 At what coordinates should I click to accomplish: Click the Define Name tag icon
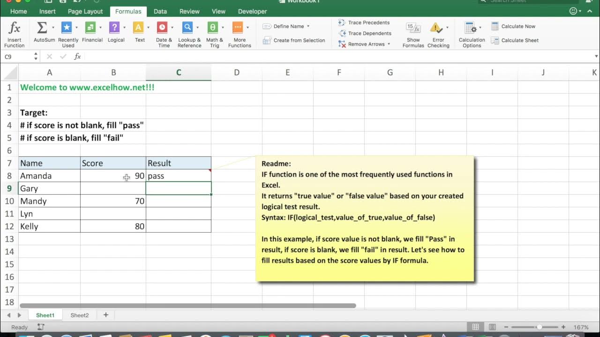pos(267,26)
